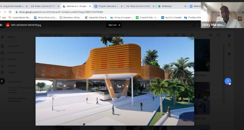The image size is (244, 130).
Task: Open Recenti in the Drive sidebar
Action: click(8, 59)
